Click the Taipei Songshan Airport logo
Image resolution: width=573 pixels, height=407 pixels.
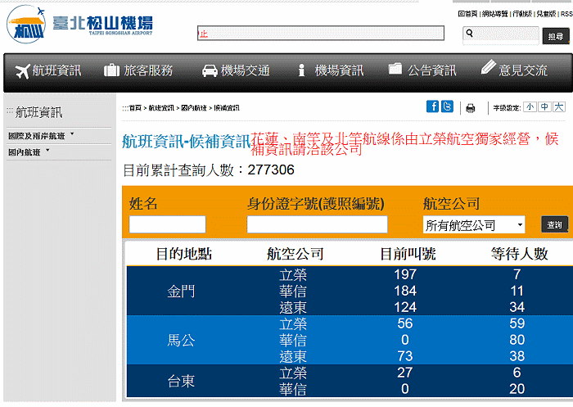[79, 24]
